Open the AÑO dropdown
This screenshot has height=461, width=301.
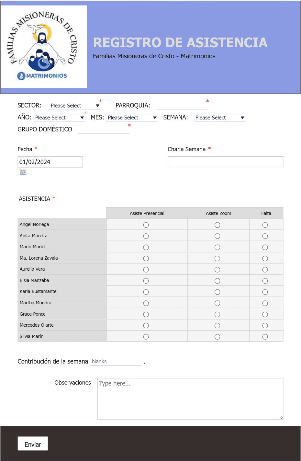[x=59, y=118]
